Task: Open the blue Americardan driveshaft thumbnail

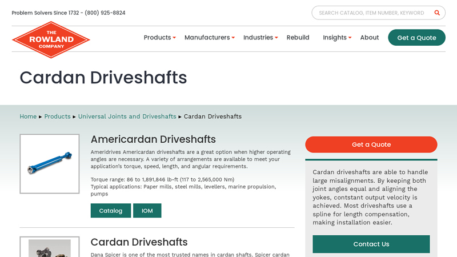Action: click(x=50, y=164)
